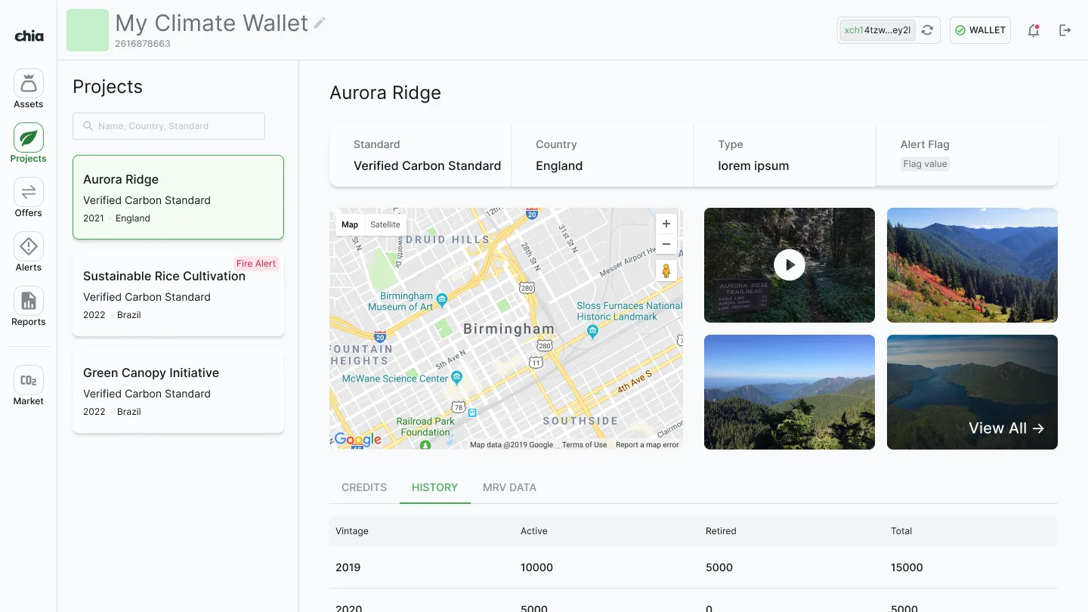1088x612 pixels.
Task: Click the Vintage column header
Action: 352,531
